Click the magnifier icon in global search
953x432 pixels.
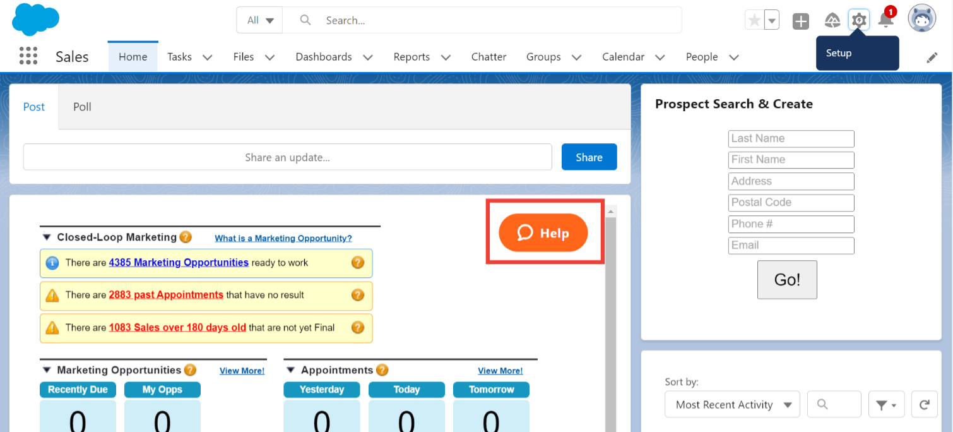305,20
